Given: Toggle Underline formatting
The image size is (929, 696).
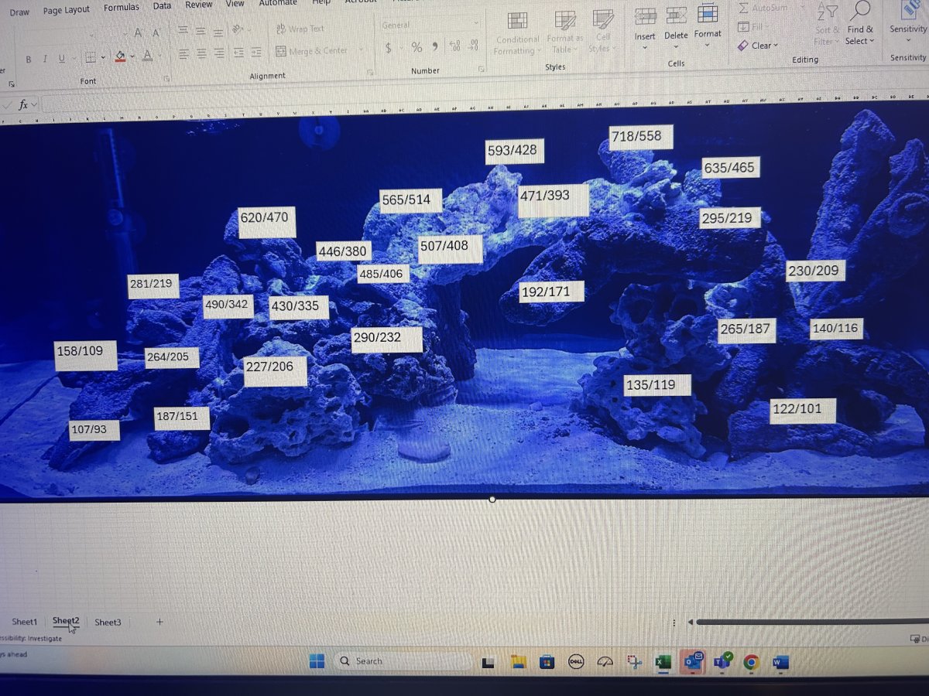Looking at the screenshot, I should [x=62, y=60].
